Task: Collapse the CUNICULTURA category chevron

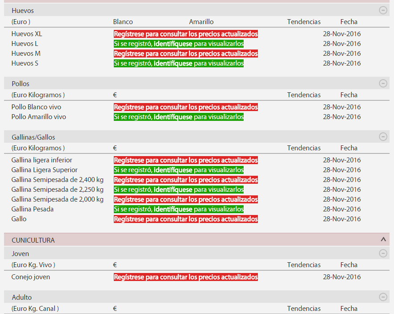Action: (383, 240)
